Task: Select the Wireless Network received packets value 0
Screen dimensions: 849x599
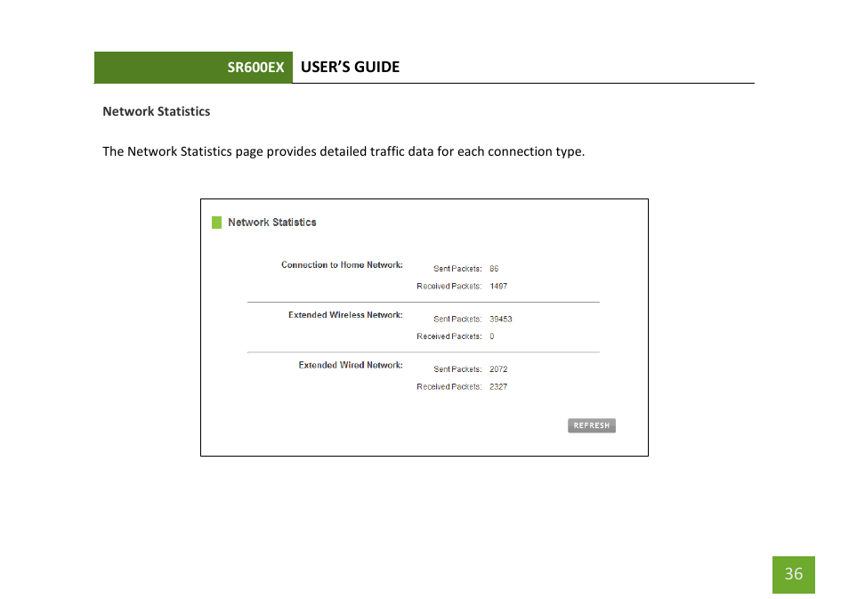Action: (491, 336)
